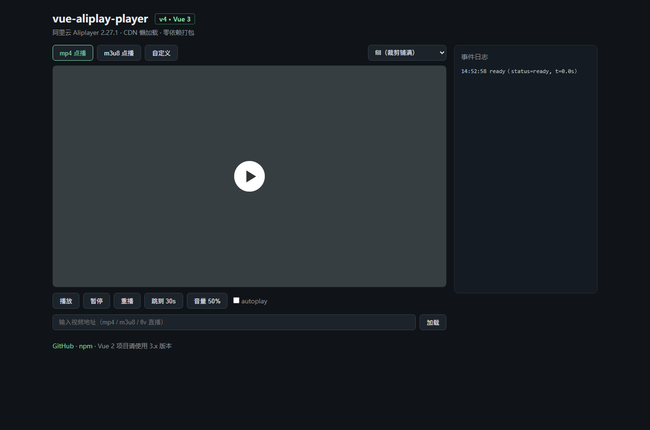Screen dimensions: 650x430
Task: Enable the autoplay checkbox
Action: coord(236,301)
